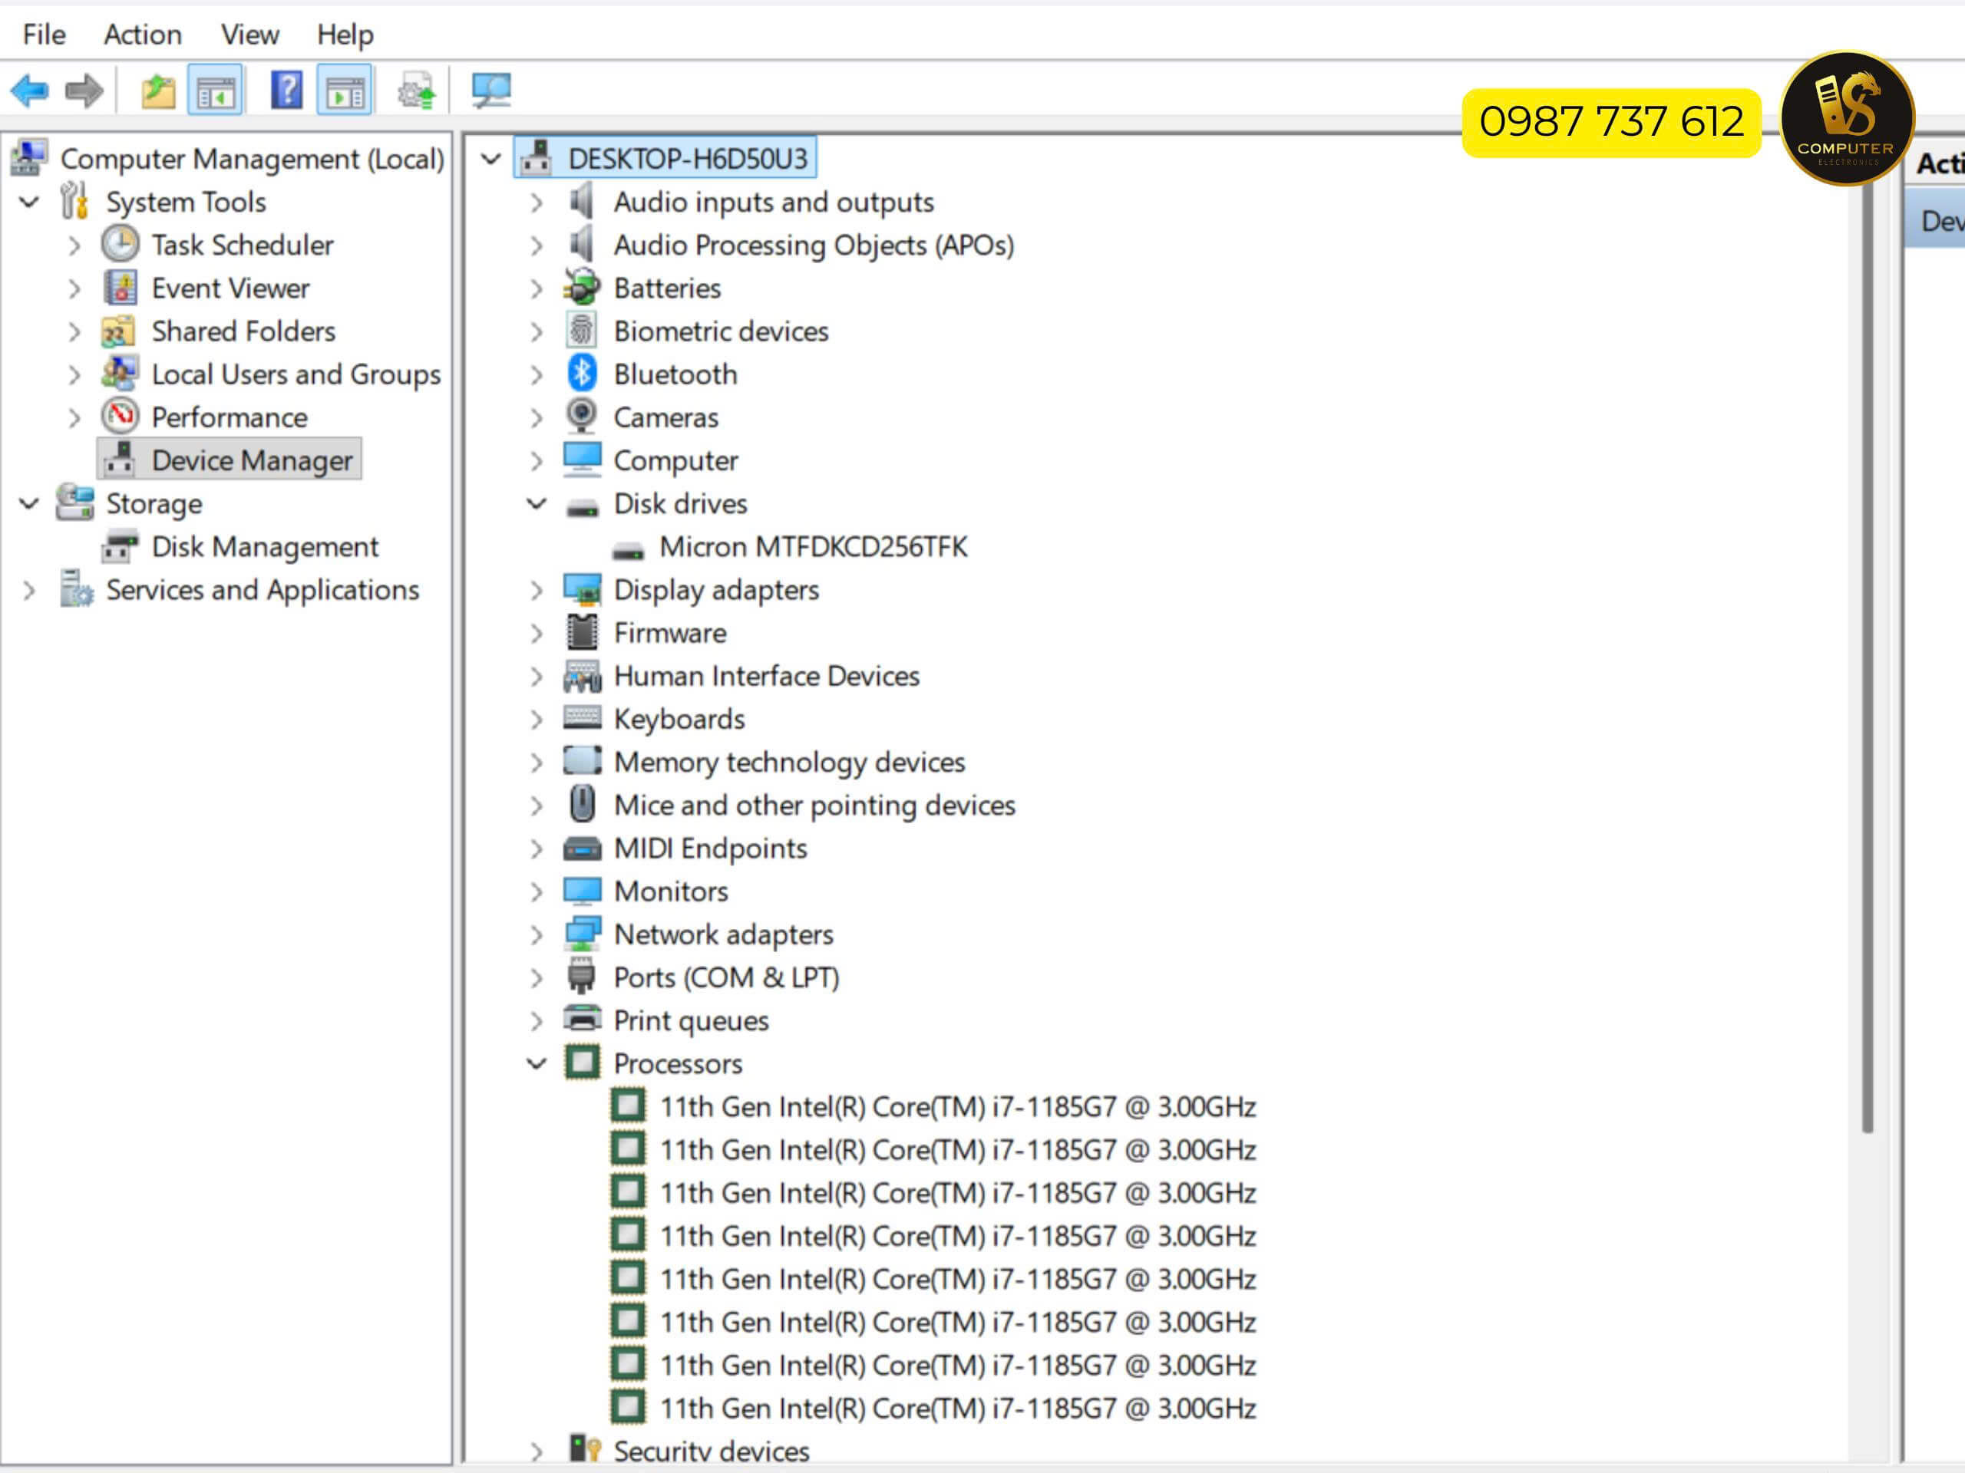Toggle Show/Hide Action Pane toolbar icon
Screen dimensions: 1965x1473
coord(345,91)
